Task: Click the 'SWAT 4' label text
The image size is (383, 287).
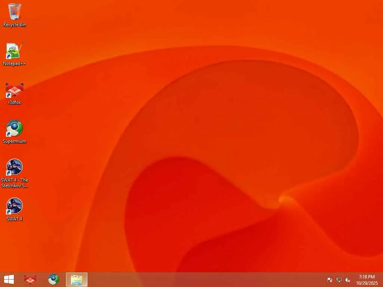Action: [x=15, y=219]
